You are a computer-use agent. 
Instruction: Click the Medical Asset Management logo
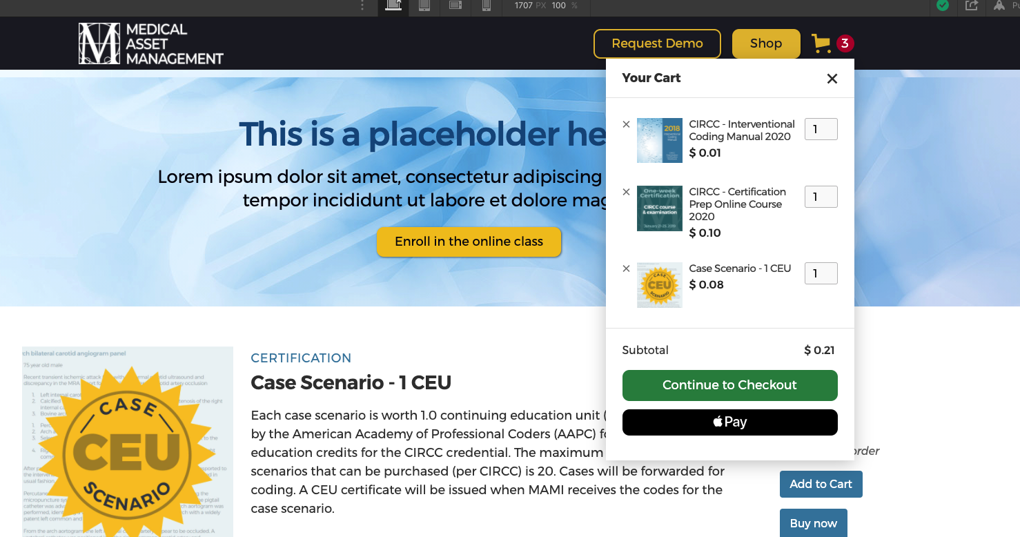tap(151, 43)
